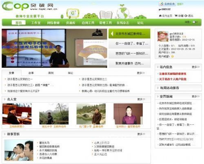Open the article starting with 教育心得
Viewport: 204px width, 164px height.
(x=106, y=91)
